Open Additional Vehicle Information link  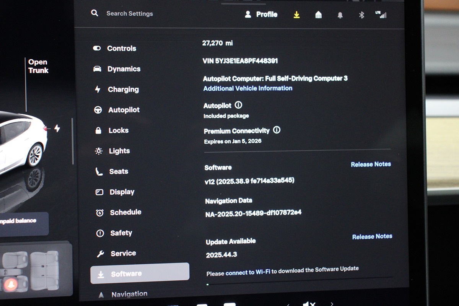point(248,88)
